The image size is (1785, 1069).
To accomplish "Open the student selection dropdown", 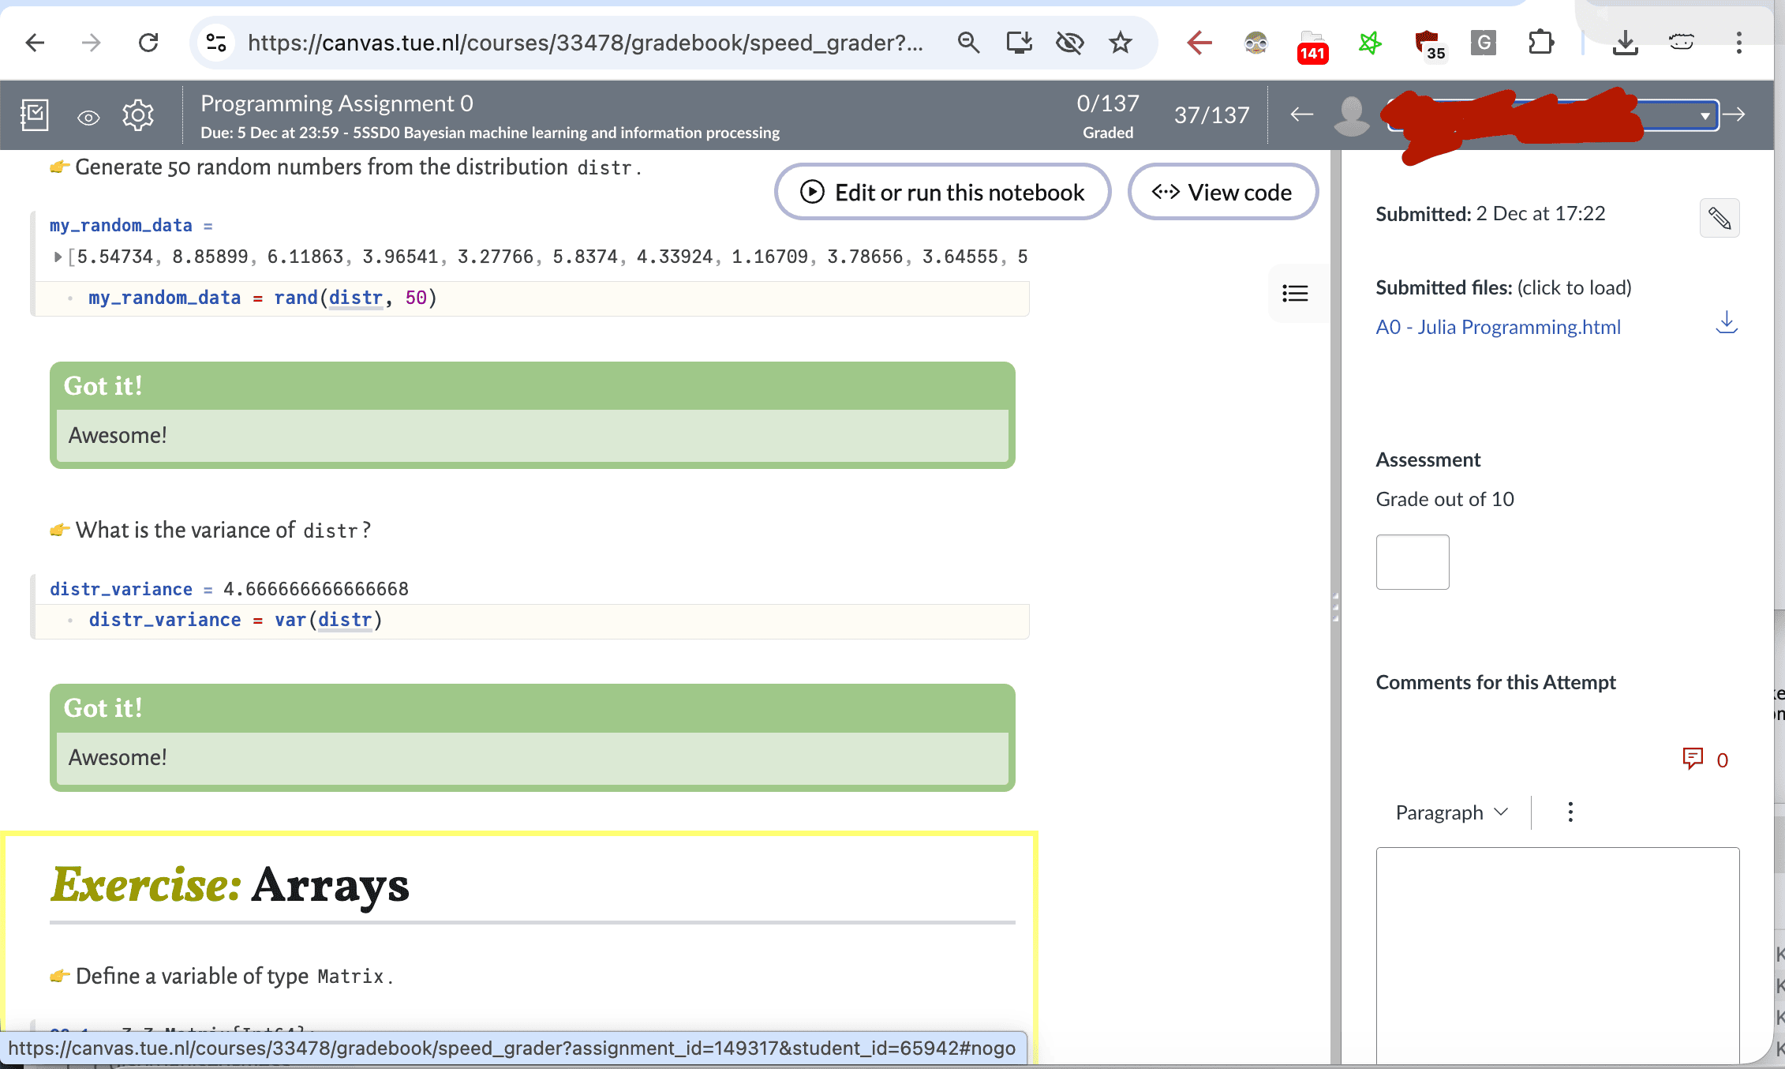I will 1704,115.
